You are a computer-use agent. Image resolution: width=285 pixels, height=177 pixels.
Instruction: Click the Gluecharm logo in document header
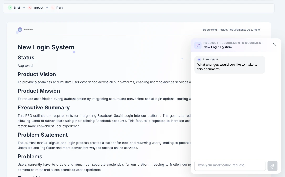tap(25, 30)
